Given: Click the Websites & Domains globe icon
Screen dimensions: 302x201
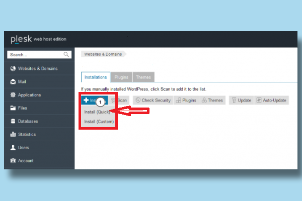Looking at the screenshot, I should pos(13,68).
